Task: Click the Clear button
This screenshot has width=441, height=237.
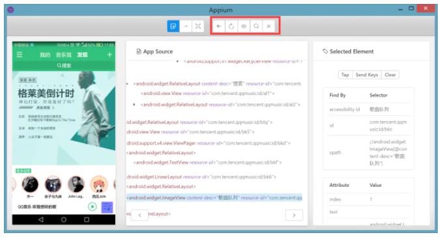Action: click(x=390, y=75)
